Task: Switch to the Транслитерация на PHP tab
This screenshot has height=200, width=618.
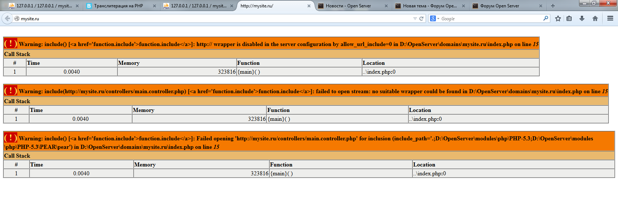Action: [x=118, y=6]
